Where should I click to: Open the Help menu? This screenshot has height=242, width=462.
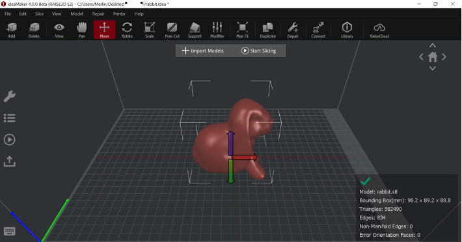pyautogui.click(x=139, y=14)
